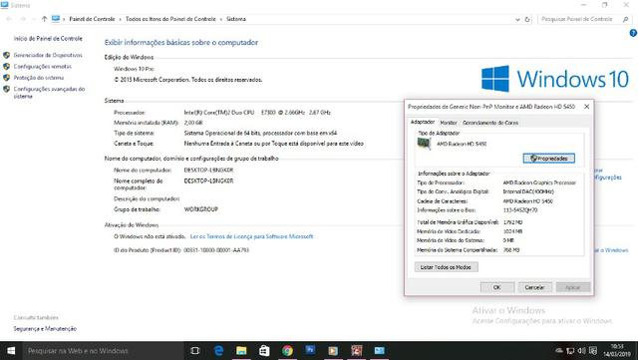Open the Photoshop taskbar icon
This screenshot has width=638, height=360.
pos(310,350)
